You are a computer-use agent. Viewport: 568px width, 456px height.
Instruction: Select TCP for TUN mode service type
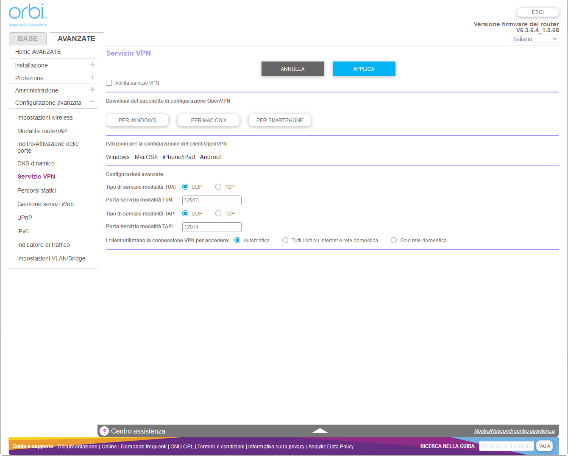(x=218, y=187)
